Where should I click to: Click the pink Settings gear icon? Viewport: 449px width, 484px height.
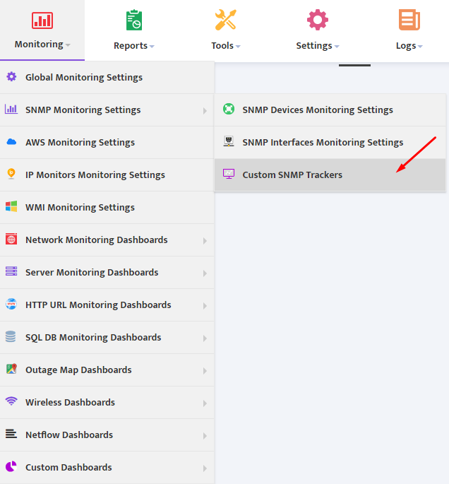(318, 20)
